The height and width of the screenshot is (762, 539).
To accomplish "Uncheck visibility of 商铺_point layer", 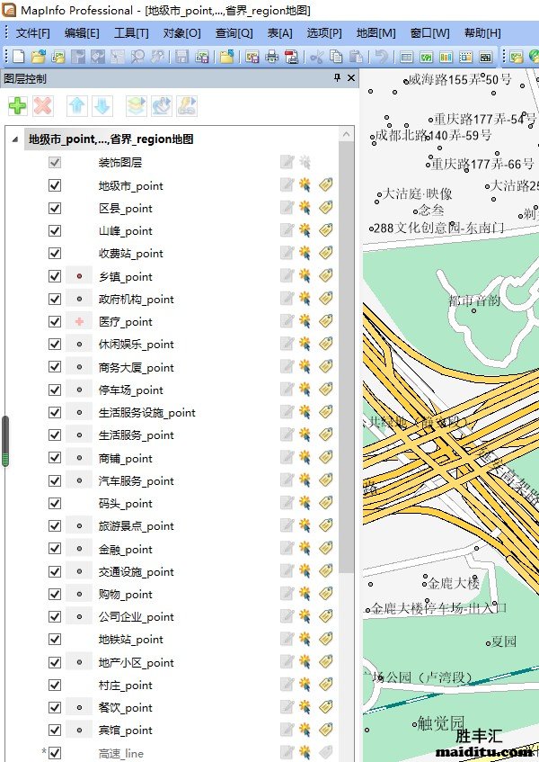I will [x=55, y=458].
